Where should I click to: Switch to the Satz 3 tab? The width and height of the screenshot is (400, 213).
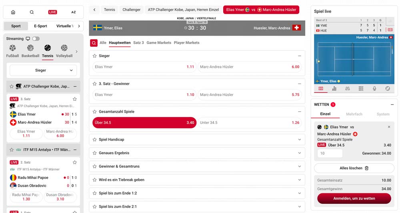click(x=138, y=42)
